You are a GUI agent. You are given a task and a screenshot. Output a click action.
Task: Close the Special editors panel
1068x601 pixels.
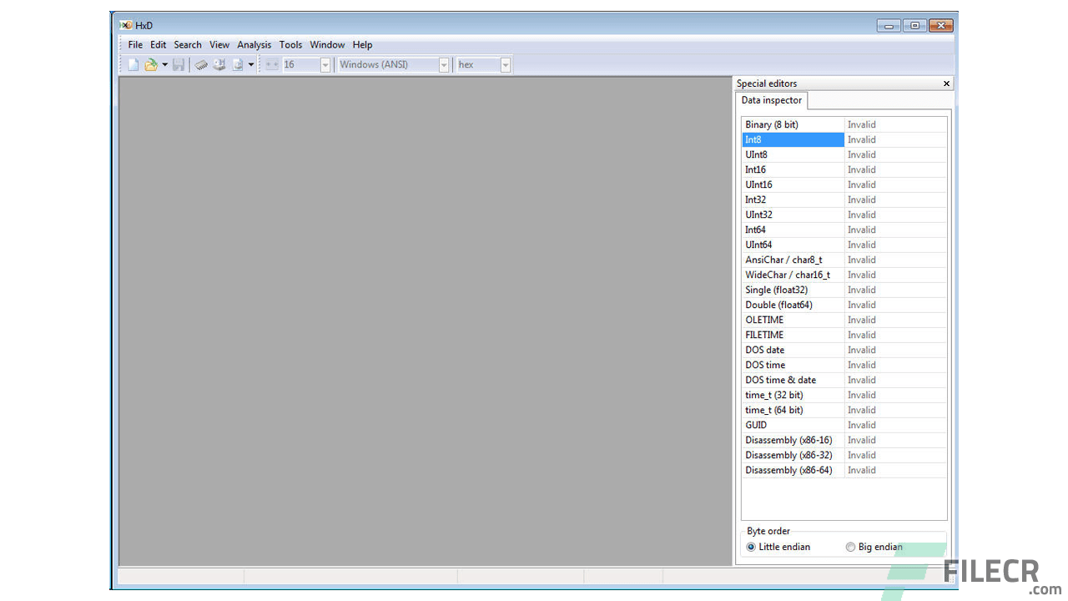945,83
